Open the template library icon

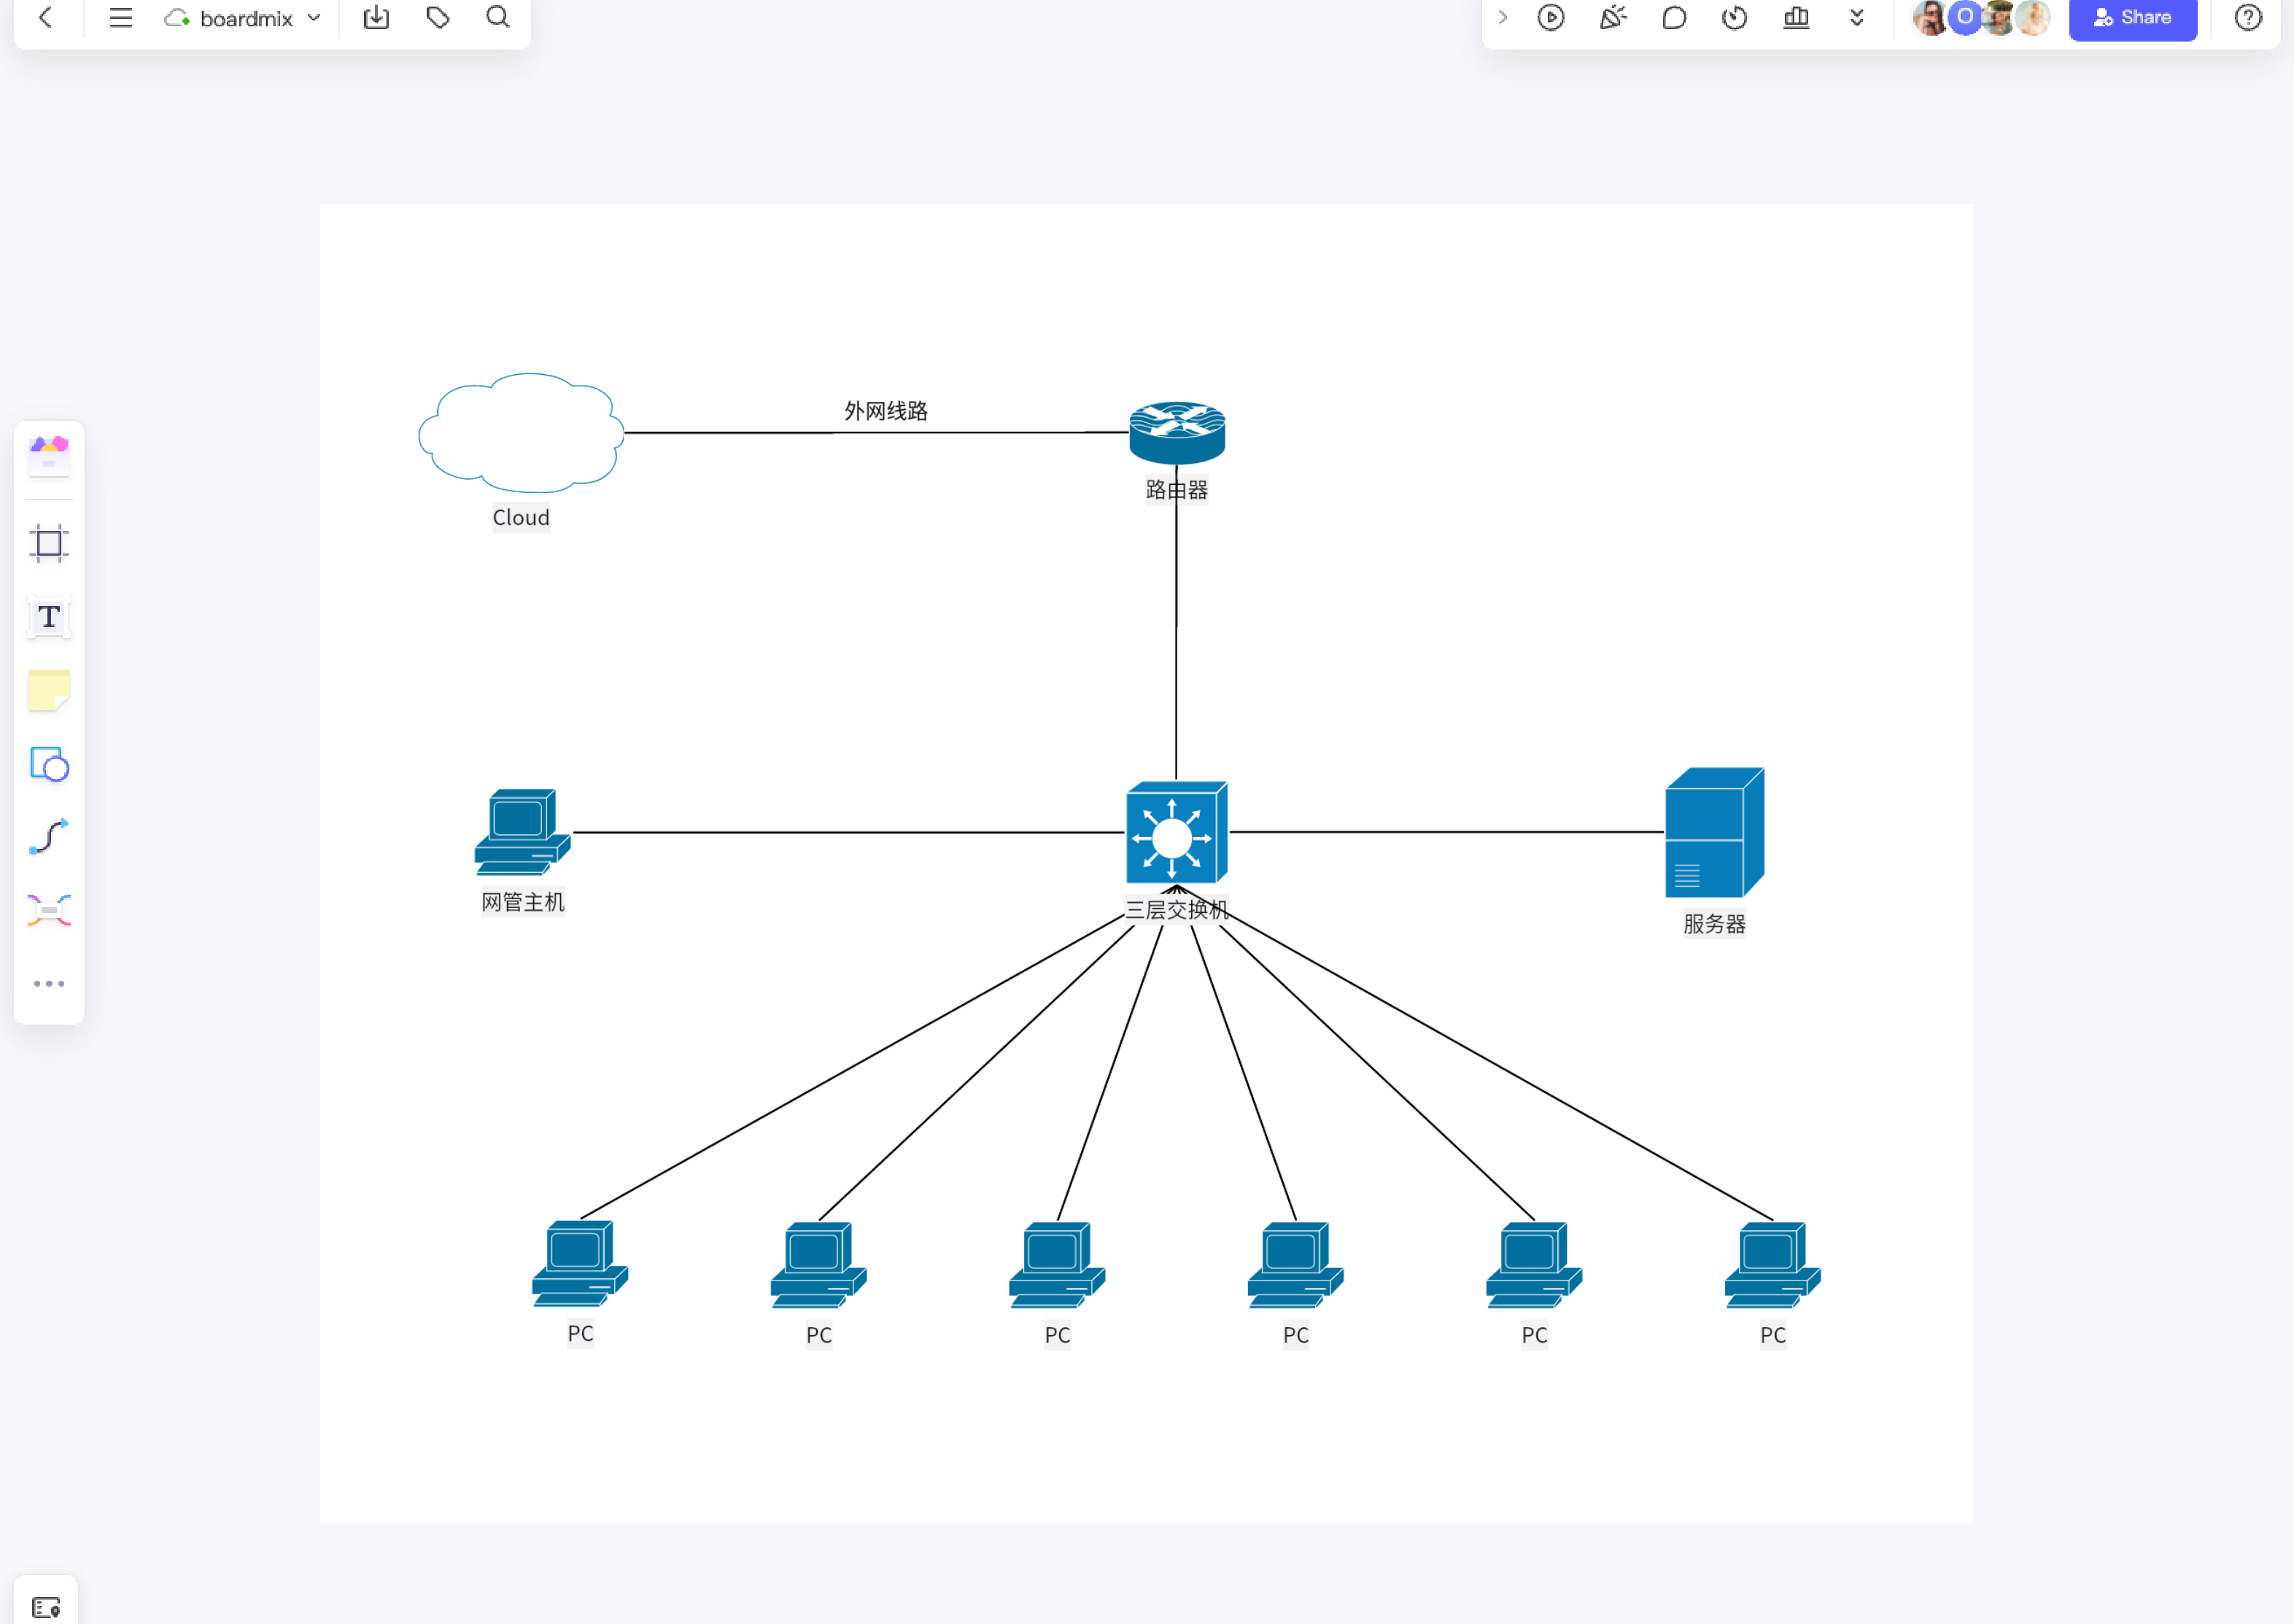48,455
